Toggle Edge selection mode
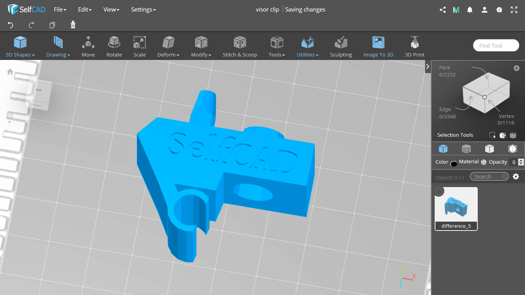Viewport: 525px width, 295px height. coord(447,113)
